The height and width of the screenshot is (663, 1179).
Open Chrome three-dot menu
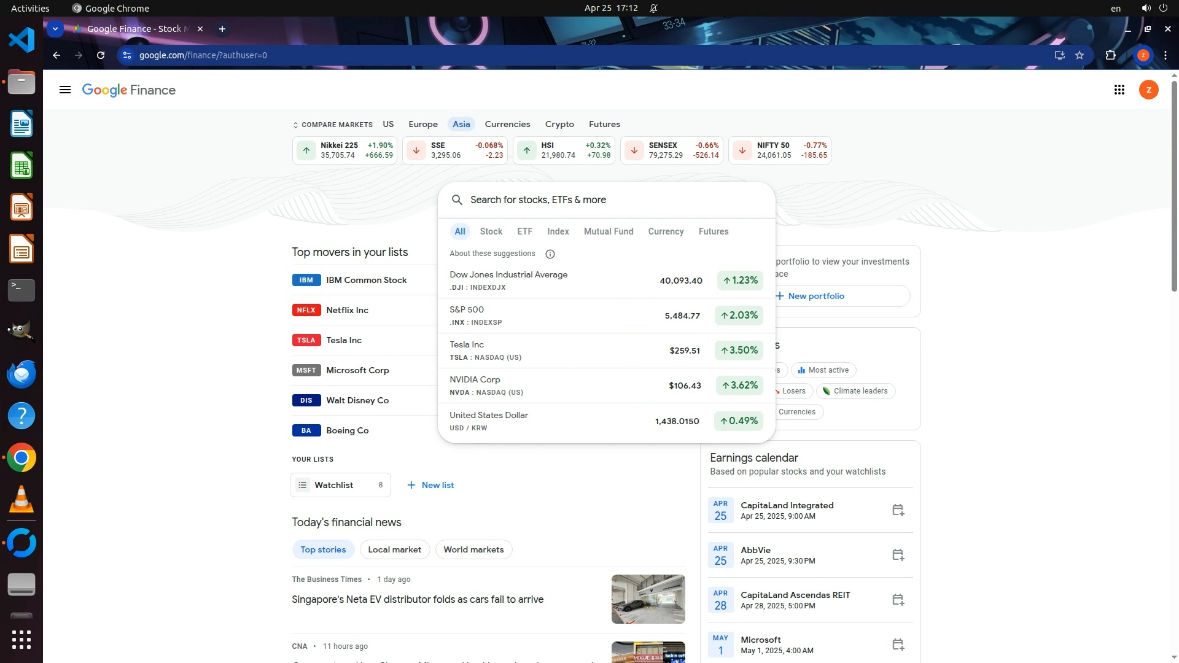pyautogui.click(x=1165, y=55)
